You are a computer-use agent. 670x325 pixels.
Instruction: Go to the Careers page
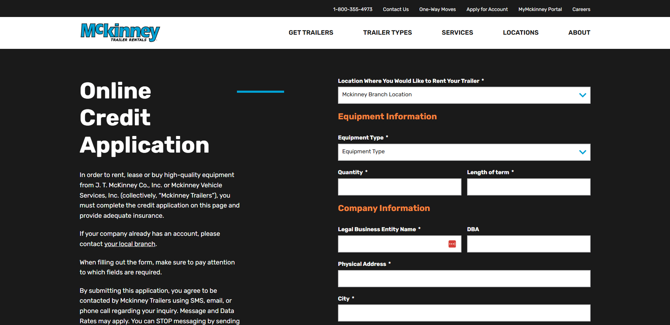(581, 9)
